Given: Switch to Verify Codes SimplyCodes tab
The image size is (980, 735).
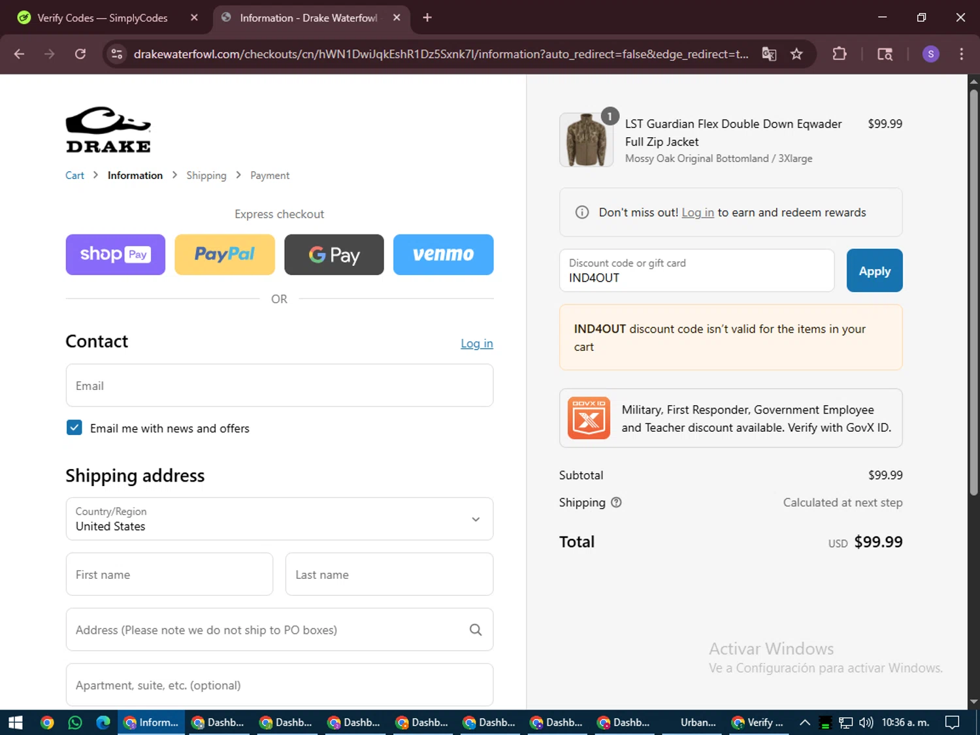Looking at the screenshot, I should pyautogui.click(x=103, y=18).
